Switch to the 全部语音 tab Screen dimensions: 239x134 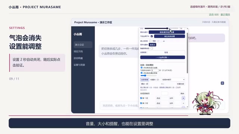click(145, 80)
